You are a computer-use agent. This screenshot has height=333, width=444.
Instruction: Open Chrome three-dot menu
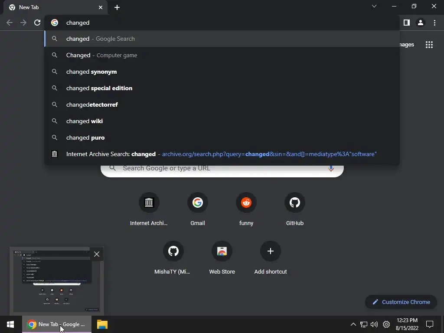(434, 23)
